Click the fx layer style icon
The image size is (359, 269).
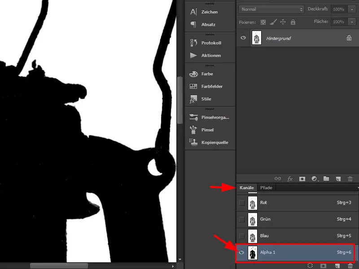coord(290,178)
